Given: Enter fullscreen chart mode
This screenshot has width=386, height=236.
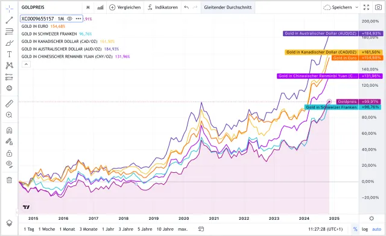Looking at the screenshot, I should (366, 7).
